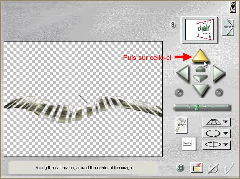240x179 pixels.
Task: Click the cancel slashed-circle icon
Action: coord(214,168)
